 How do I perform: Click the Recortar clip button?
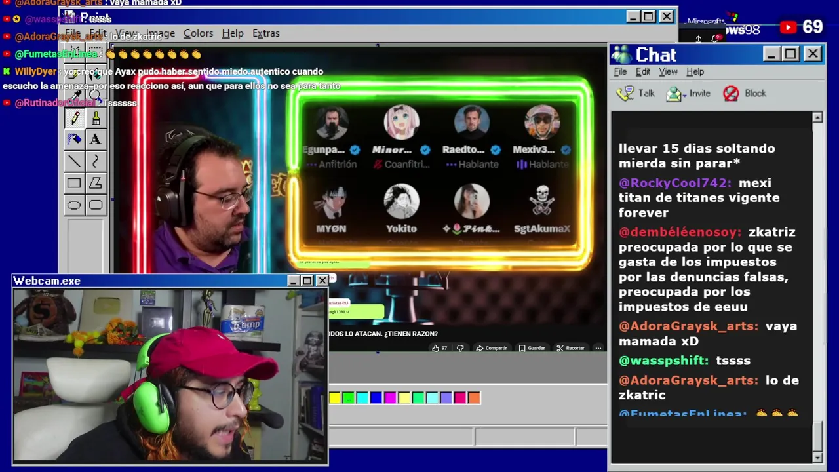click(x=570, y=348)
